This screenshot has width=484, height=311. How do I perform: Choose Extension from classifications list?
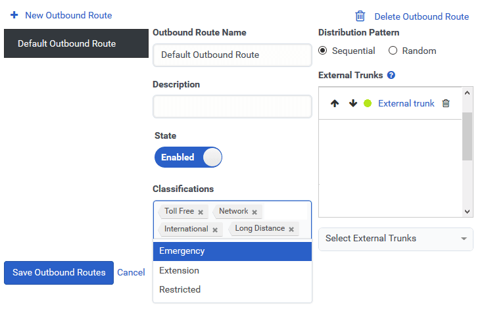click(232, 270)
